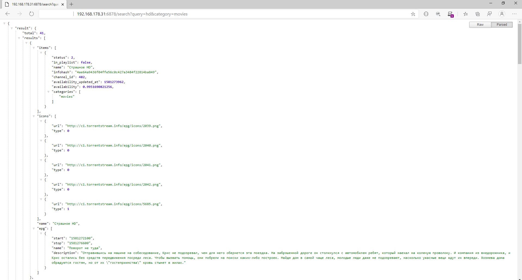The height and width of the screenshot is (280, 522).
Task: Click the "movies" category string
Action: click(67, 97)
